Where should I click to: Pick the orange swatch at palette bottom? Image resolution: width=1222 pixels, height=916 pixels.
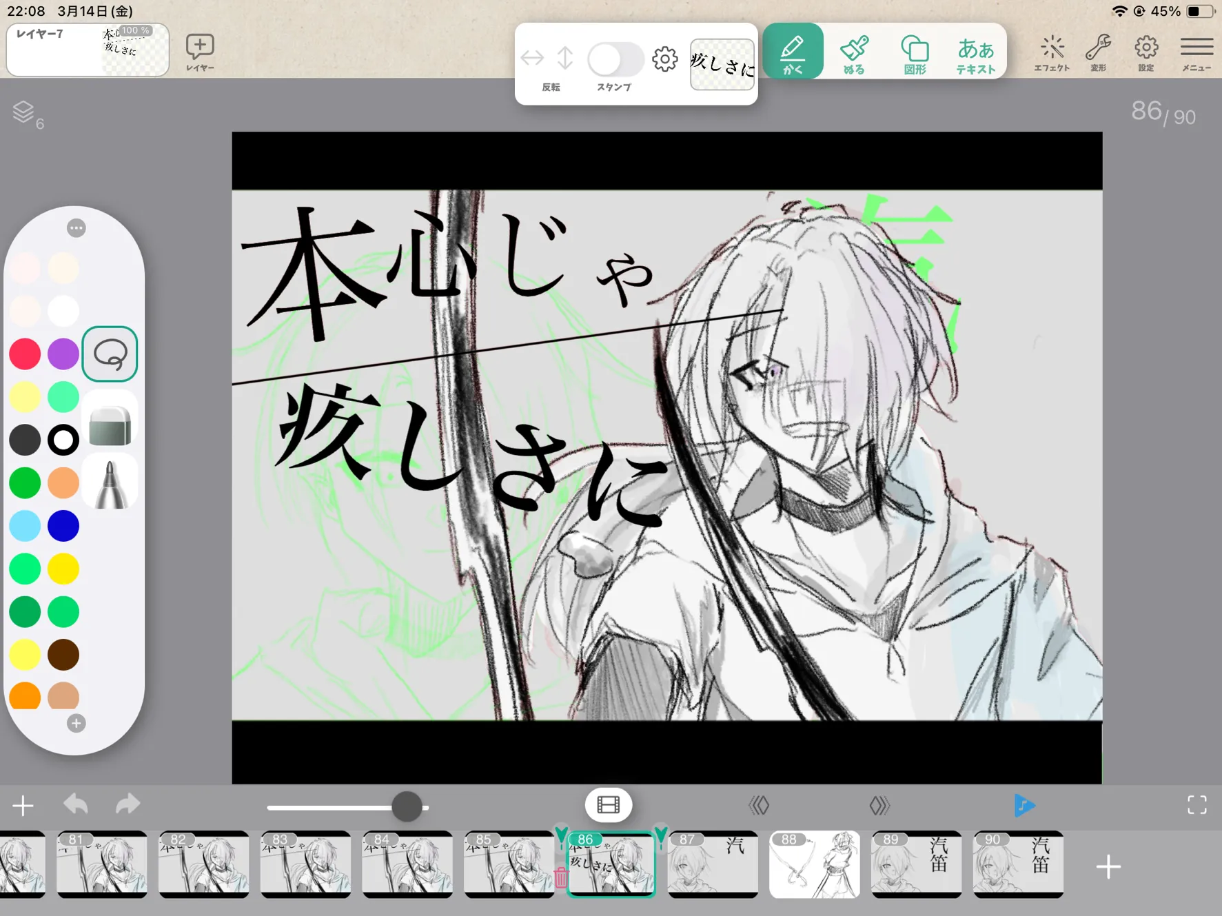coord(25,696)
